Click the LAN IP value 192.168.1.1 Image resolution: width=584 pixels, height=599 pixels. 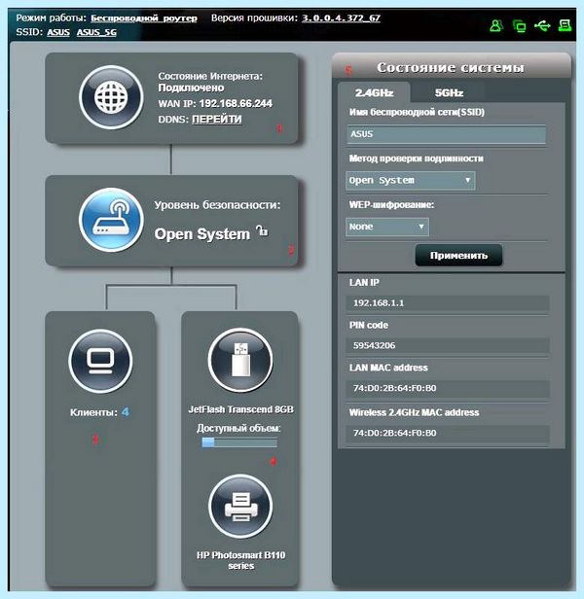448,303
